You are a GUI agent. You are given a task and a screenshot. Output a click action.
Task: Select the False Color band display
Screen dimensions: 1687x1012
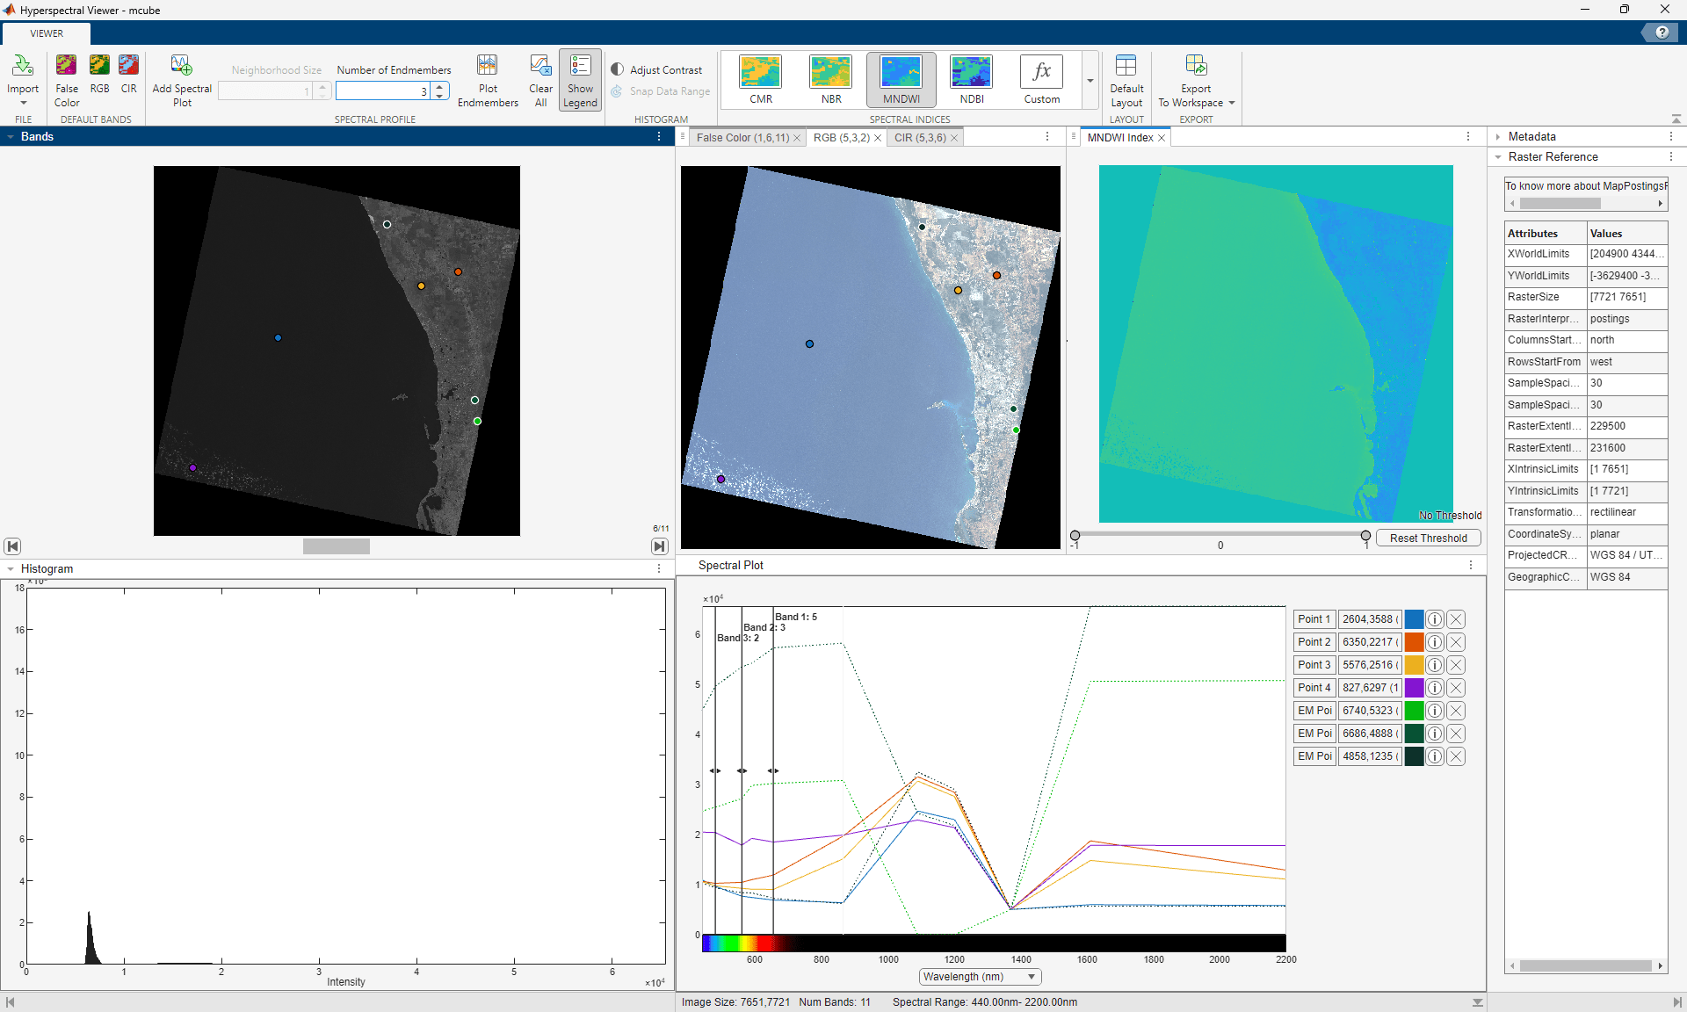[x=66, y=79]
